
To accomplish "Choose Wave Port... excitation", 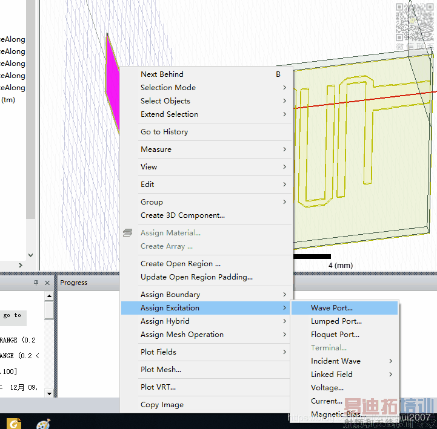I will (344, 308).
